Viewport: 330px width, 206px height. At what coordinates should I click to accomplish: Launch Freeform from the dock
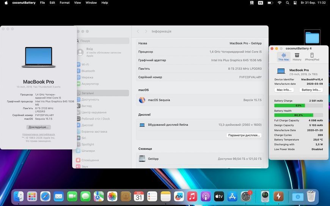click(179, 197)
